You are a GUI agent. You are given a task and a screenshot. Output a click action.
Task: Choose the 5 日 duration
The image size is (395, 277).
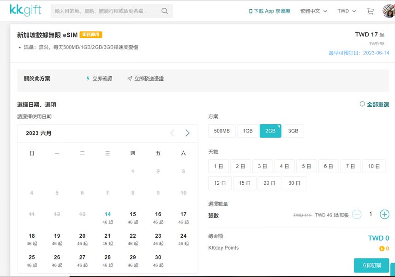point(306,166)
